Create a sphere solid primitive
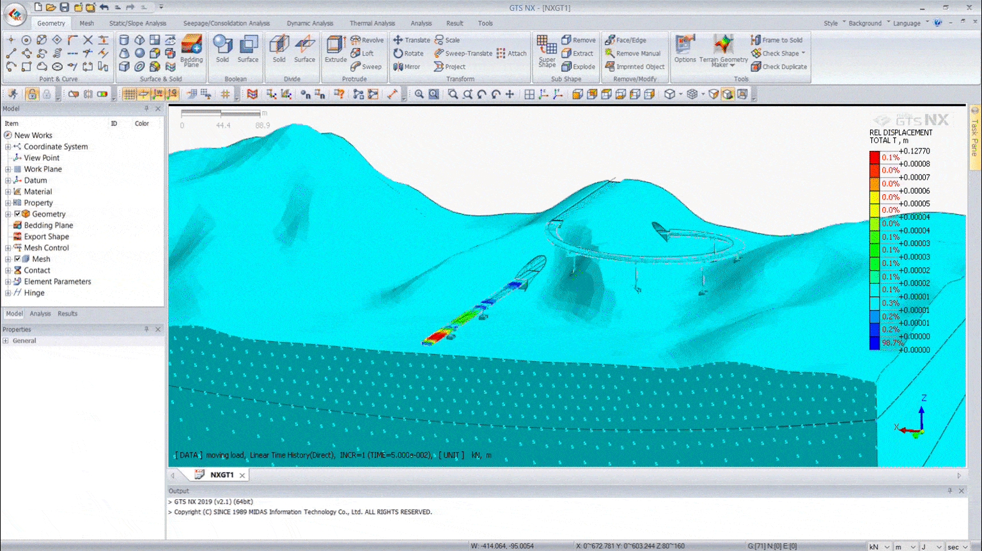Image resolution: width=982 pixels, height=551 pixels. click(139, 53)
